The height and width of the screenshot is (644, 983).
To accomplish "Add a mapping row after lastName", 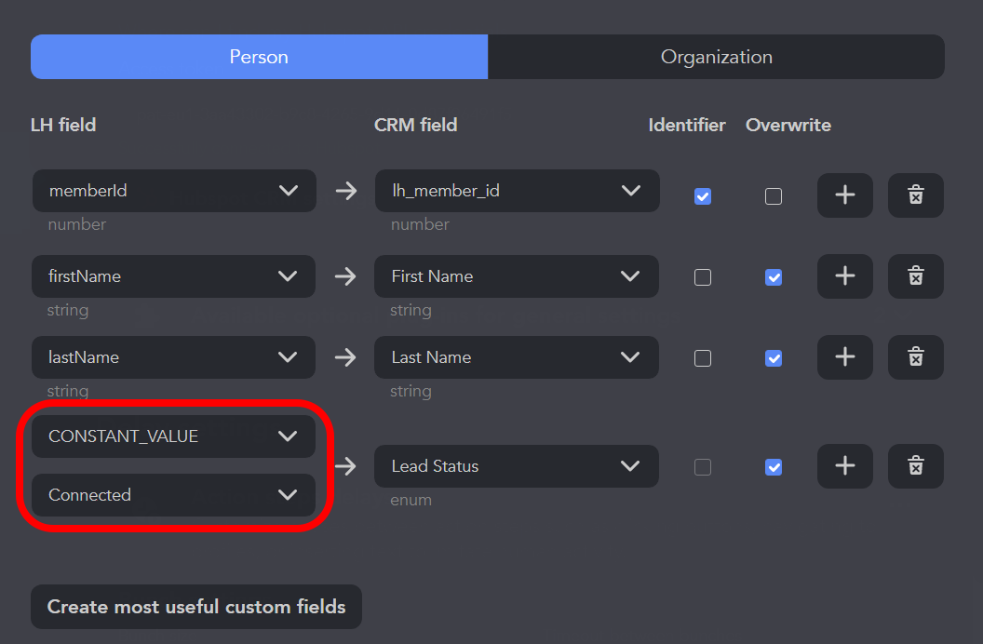I will (x=844, y=357).
